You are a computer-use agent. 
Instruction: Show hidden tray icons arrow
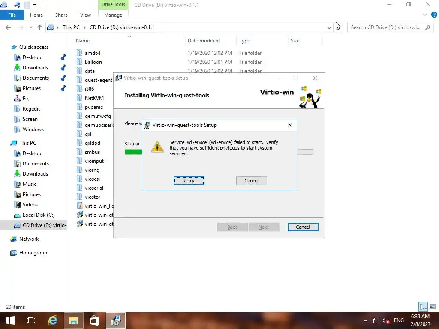tap(365, 320)
